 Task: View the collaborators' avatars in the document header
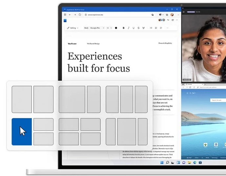tap(162, 20)
